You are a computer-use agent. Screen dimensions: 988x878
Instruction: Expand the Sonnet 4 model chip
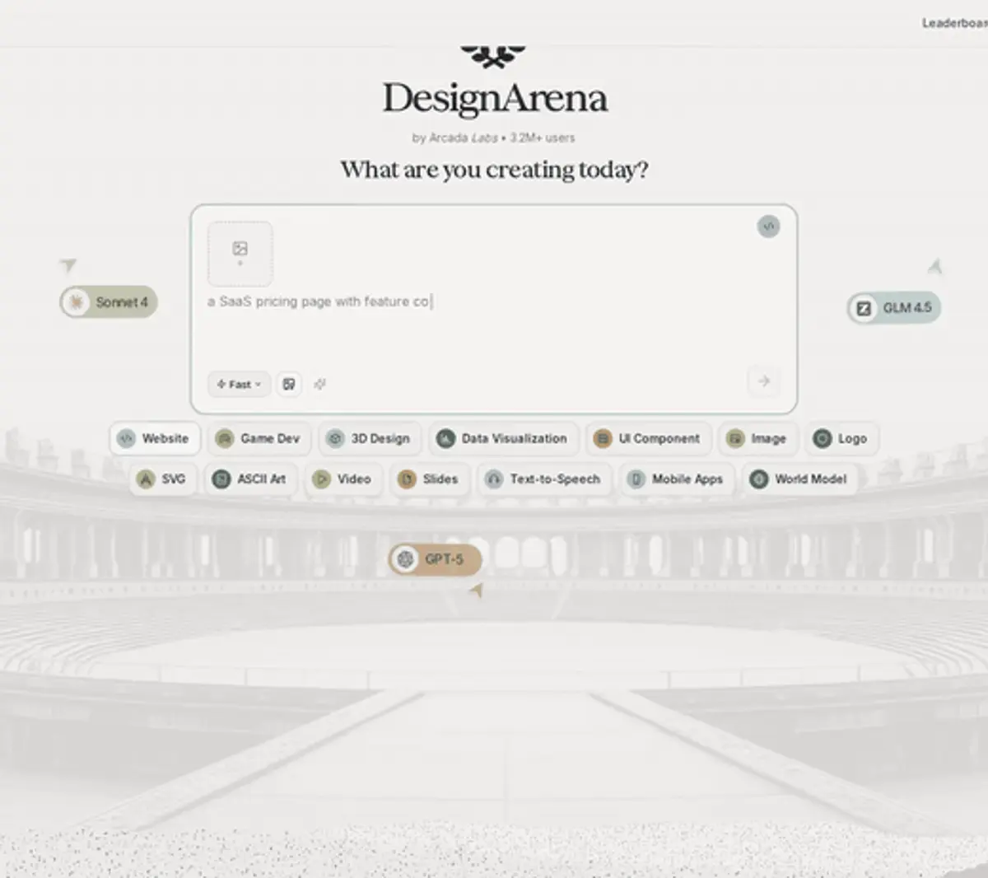(x=108, y=301)
